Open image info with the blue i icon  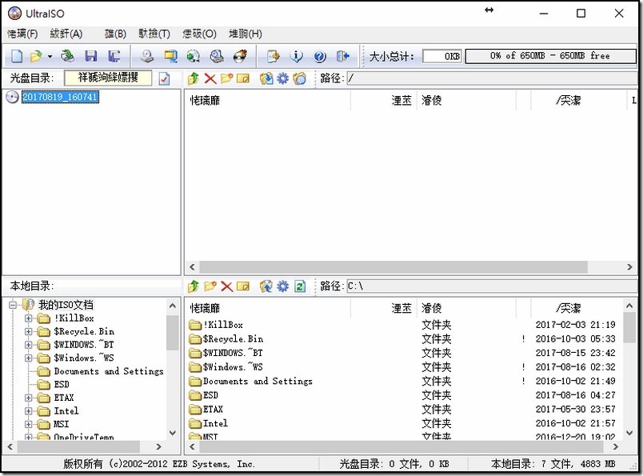296,56
